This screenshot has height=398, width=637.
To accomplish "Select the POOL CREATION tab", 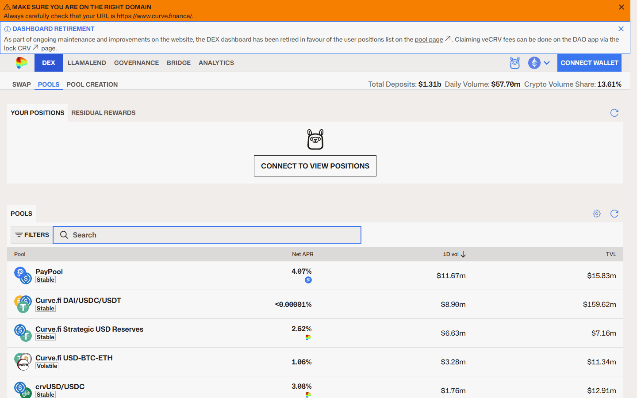I will [92, 84].
